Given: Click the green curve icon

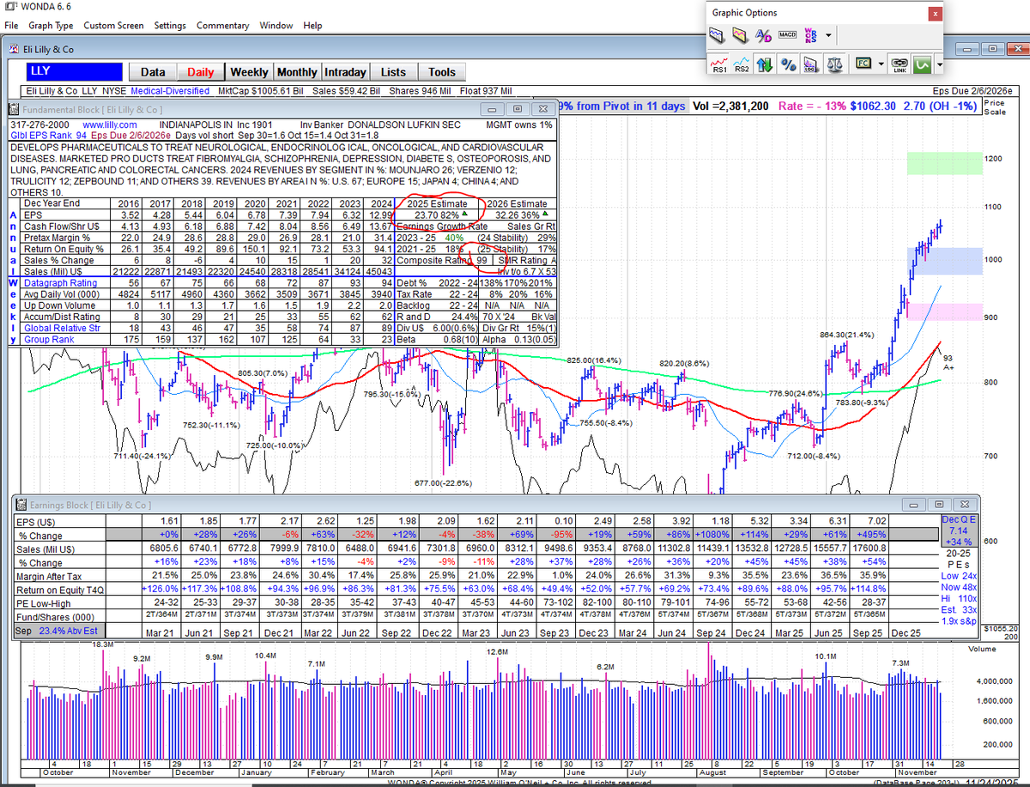Looking at the screenshot, I should pos(923,64).
